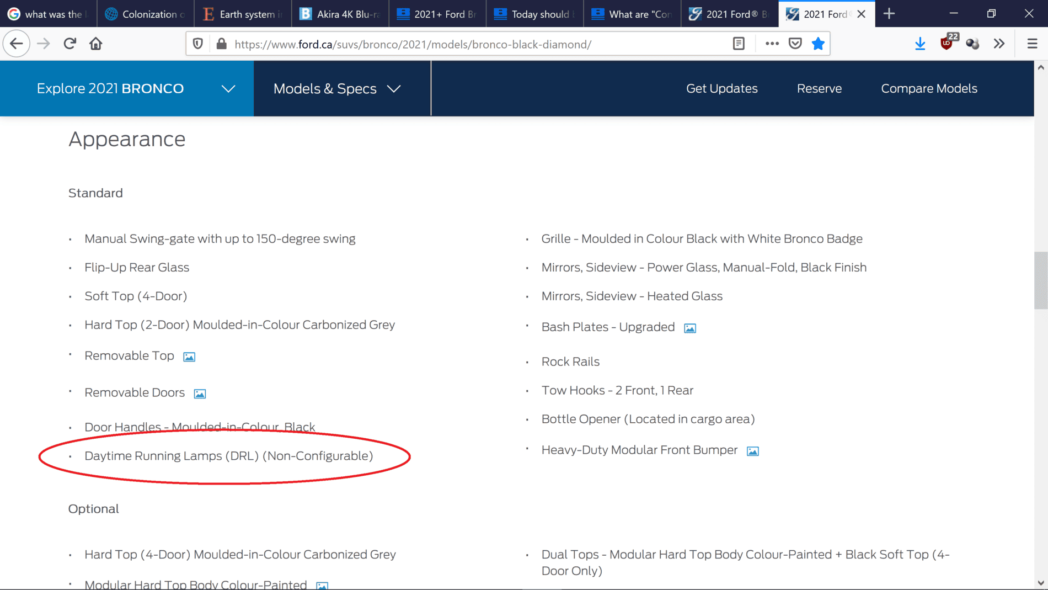Show more toolbar tools overflow

pos(999,44)
